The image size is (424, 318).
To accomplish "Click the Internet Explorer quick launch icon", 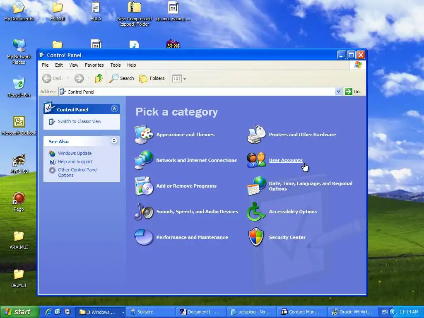I will [x=48, y=312].
